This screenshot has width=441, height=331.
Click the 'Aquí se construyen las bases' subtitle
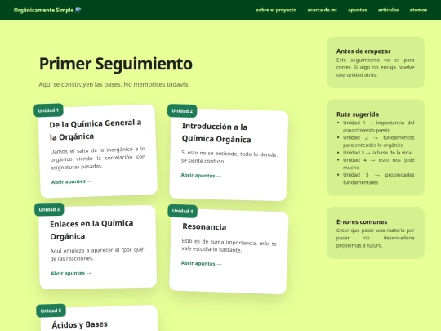tap(114, 84)
